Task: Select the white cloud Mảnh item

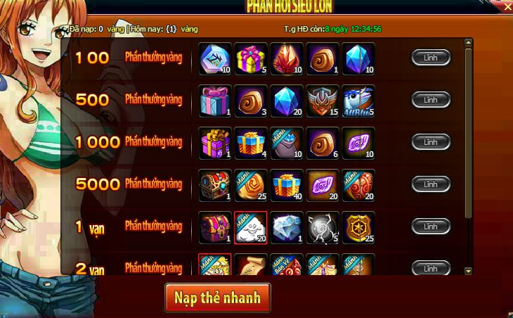Action: coord(251,228)
